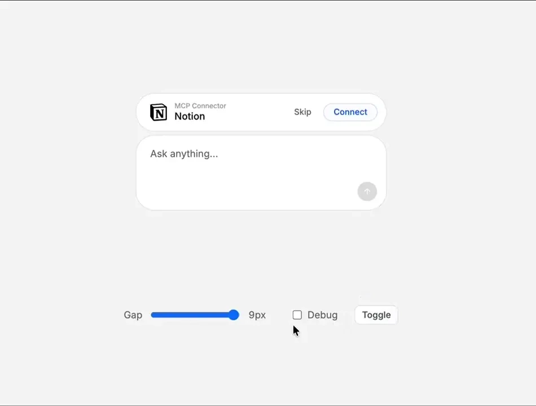The image size is (536, 406).
Task: Click the middle of the Gap slider track
Action: point(195,315)
